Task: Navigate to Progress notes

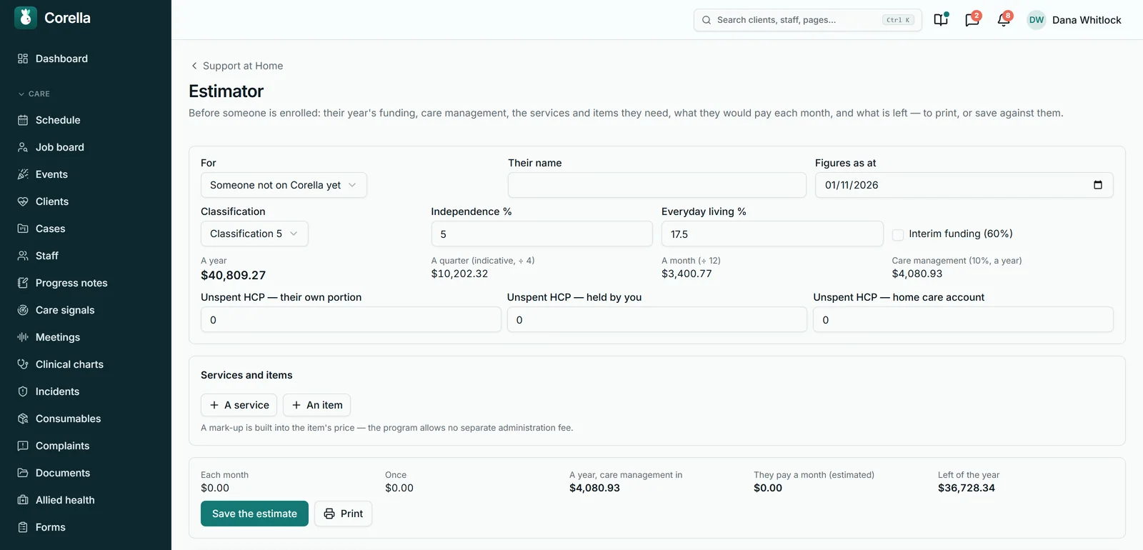Action: pyautogui.click(x=71, y=283)
